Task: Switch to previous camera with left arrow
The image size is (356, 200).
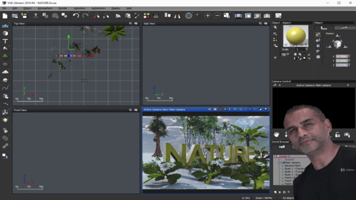Action: point(279,85)
